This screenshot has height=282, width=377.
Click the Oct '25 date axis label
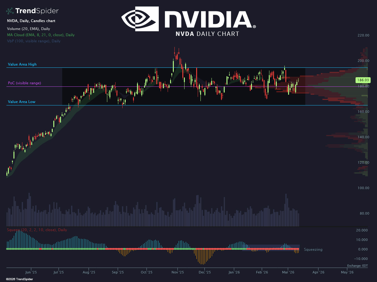click(147, 272)
